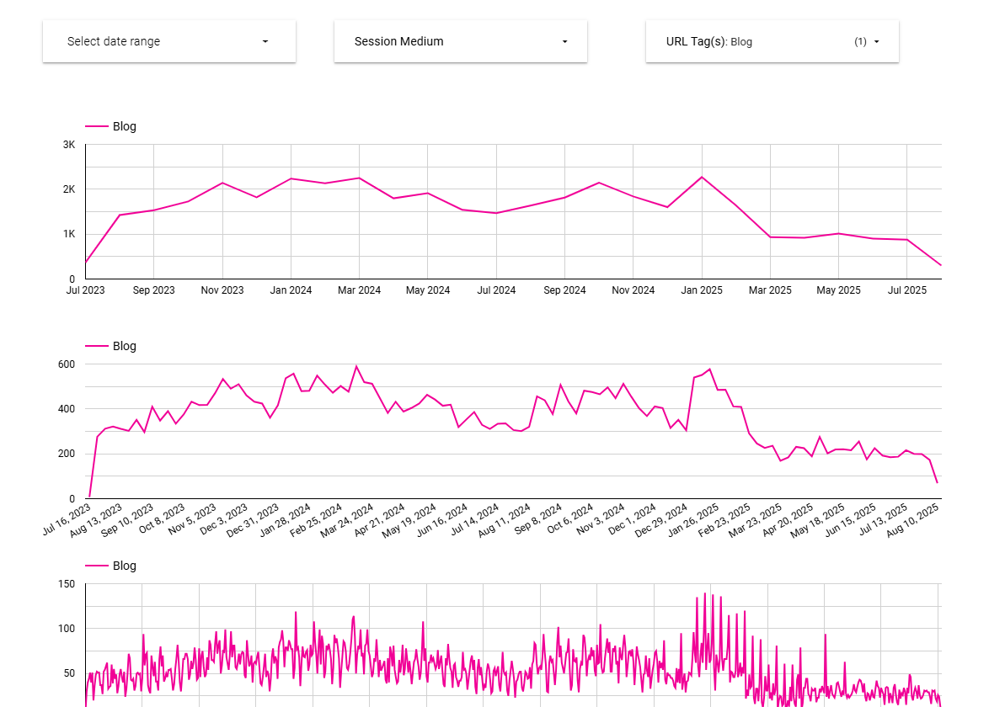Toggle Blog legend label in middle weekly chart

point(125,346)
